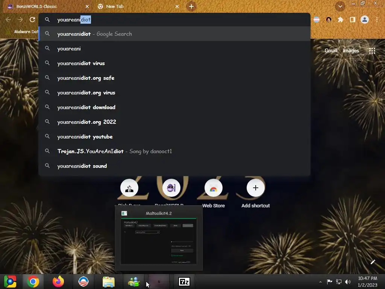Open the BonziWORLD purple gorilla shortcut
Screen dimensions: 385x289
pos(171,188)
